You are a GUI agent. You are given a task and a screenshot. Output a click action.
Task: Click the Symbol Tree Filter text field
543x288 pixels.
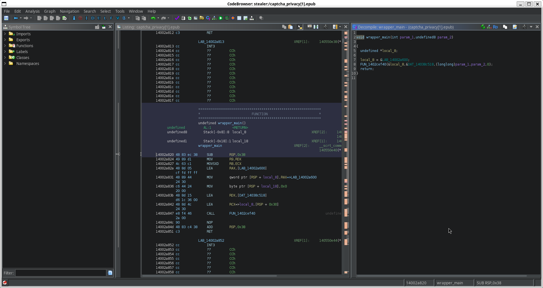coord(61,273)
